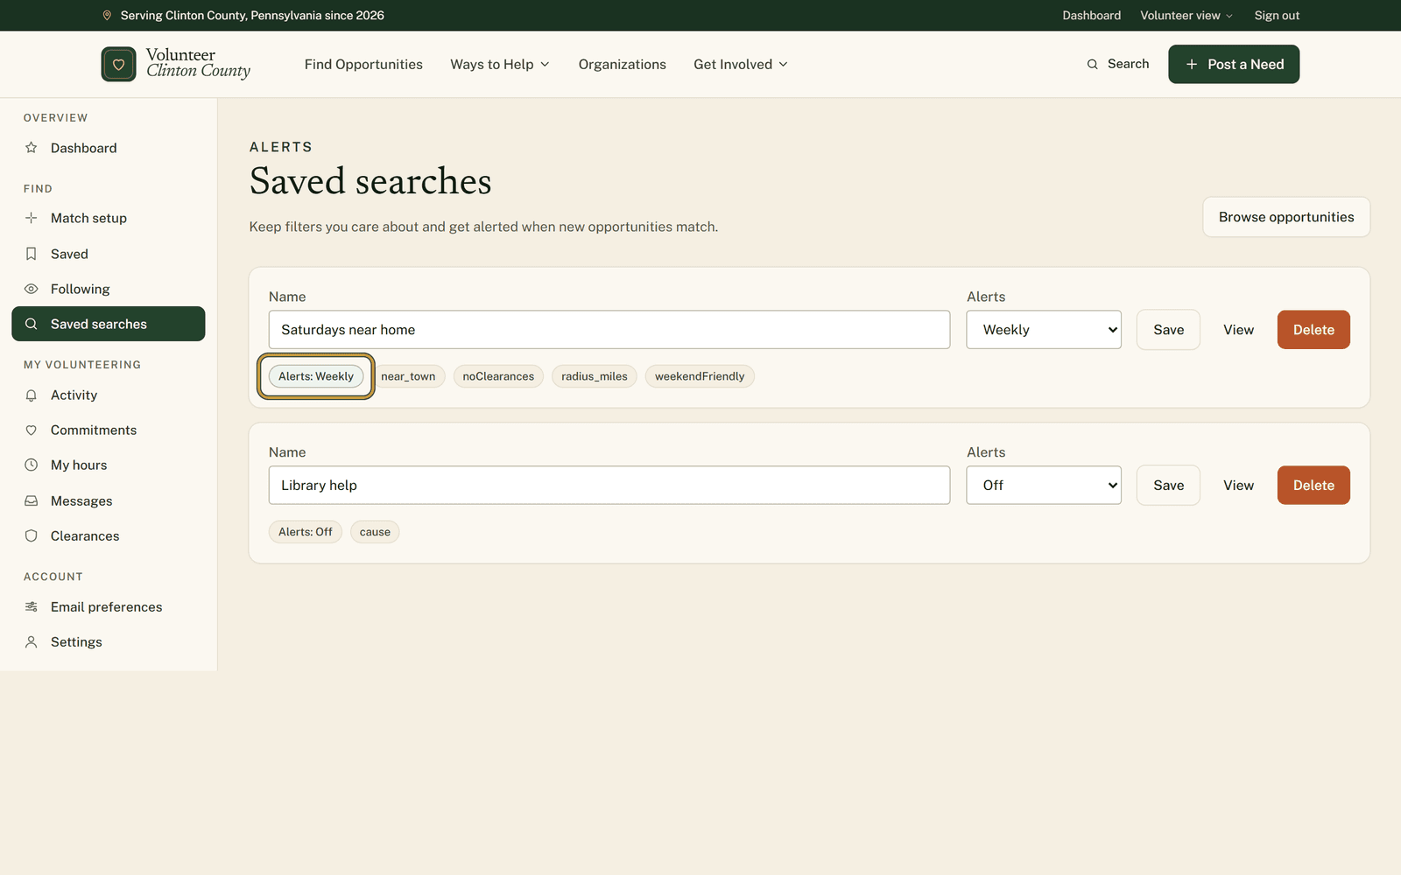Click the Alerts: Weekly tag
This screenshot has height=875, width=1401.
[316, 376]
